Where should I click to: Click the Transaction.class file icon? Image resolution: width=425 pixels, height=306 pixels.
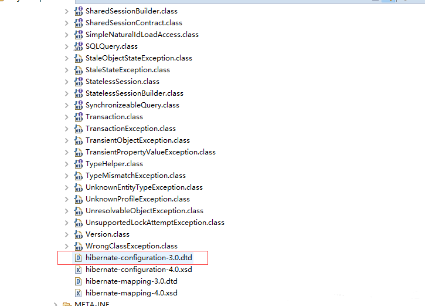point(79,117)
